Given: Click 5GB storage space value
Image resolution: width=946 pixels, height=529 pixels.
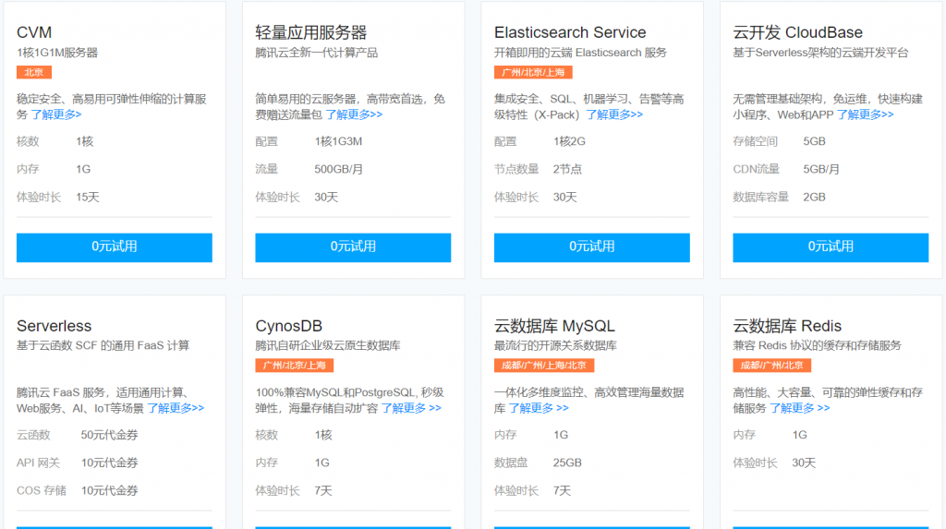Looking at the screenshot, I should click(815, 142).
